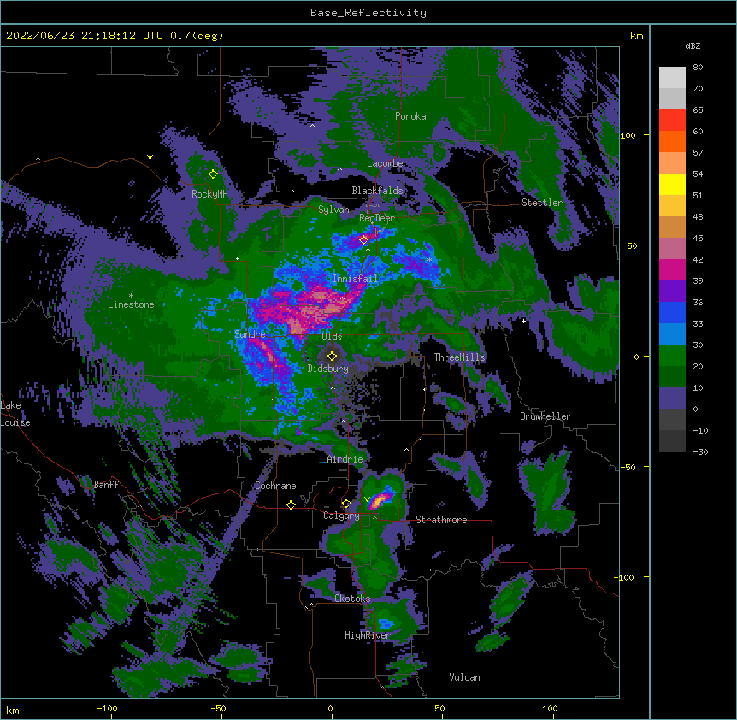The image size is (737, 720).
Task: Click the Airdrie city label
Action: 345,459
